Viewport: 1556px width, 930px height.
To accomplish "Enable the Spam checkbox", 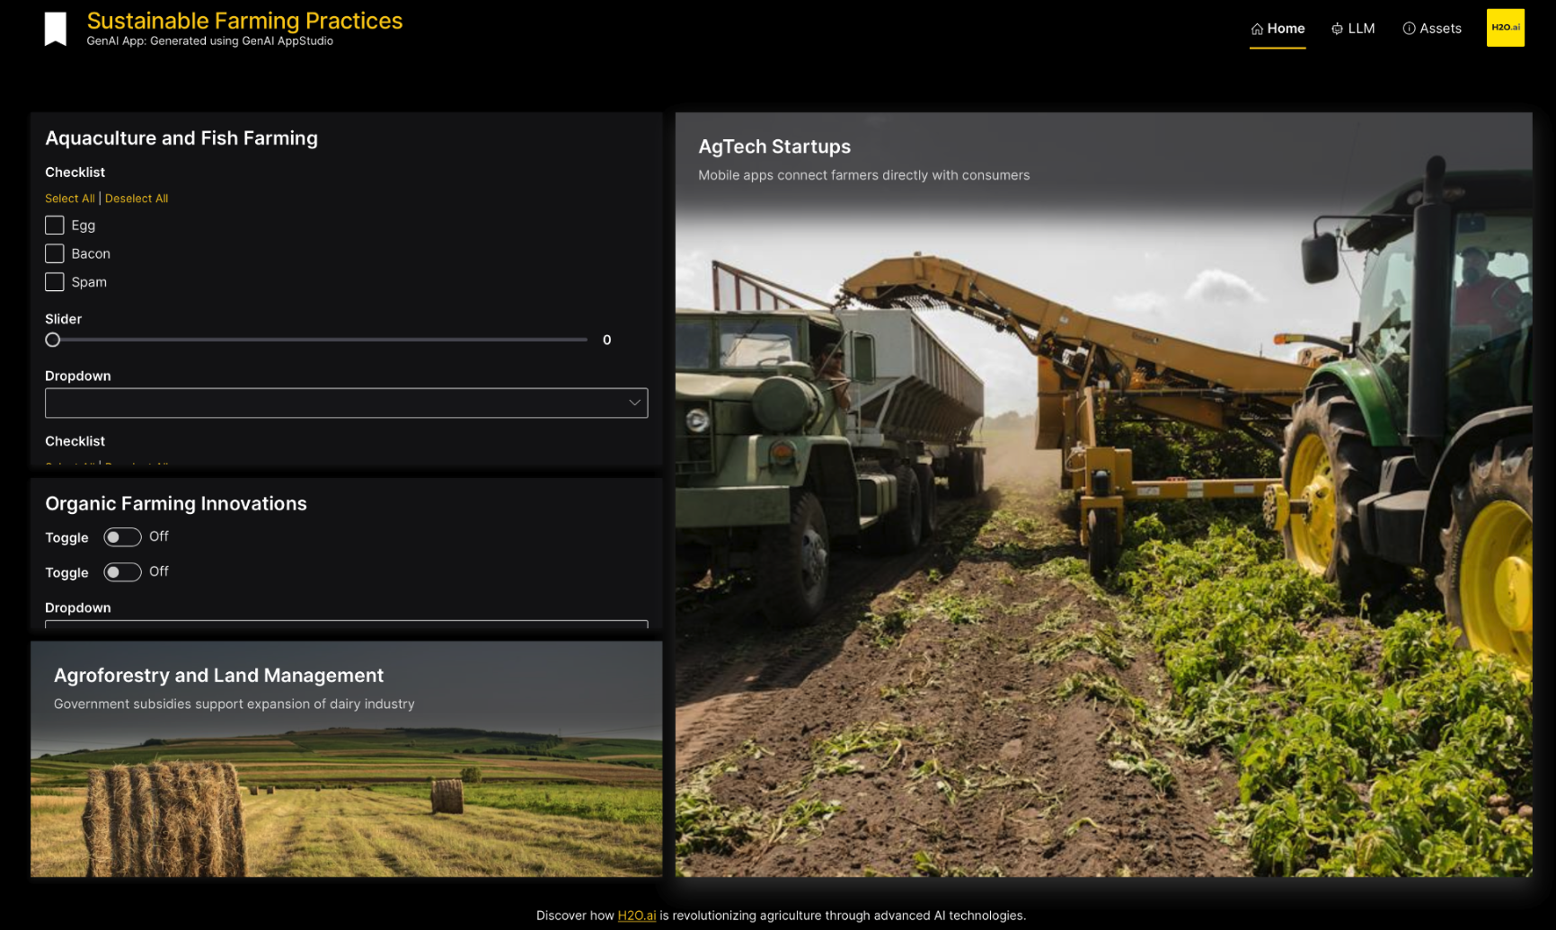I will pos(55,282).
